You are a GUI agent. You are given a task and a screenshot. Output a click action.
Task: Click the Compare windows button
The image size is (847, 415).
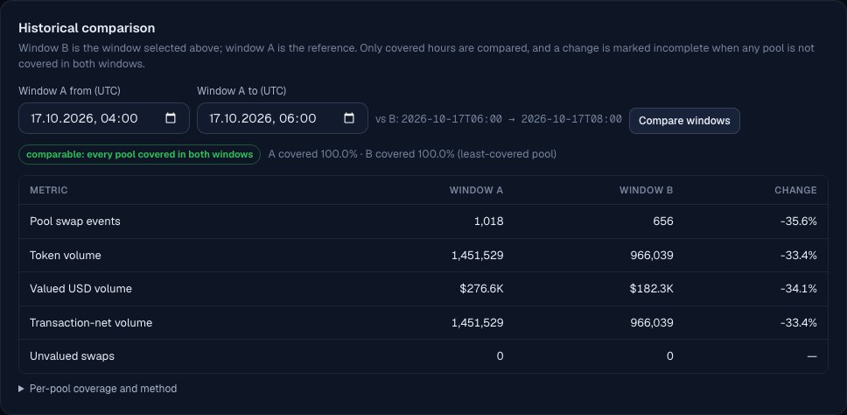pyautogui.click(x=684, y=121)
